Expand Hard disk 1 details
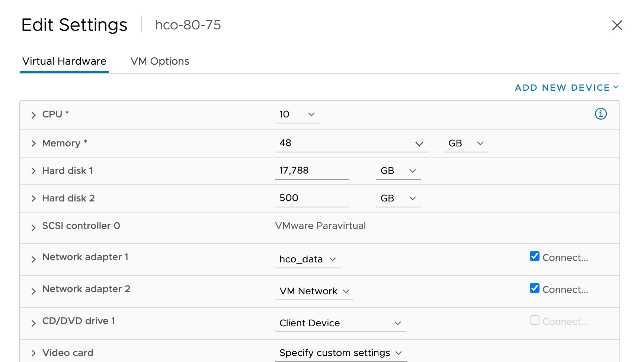 tap(33, 171)
